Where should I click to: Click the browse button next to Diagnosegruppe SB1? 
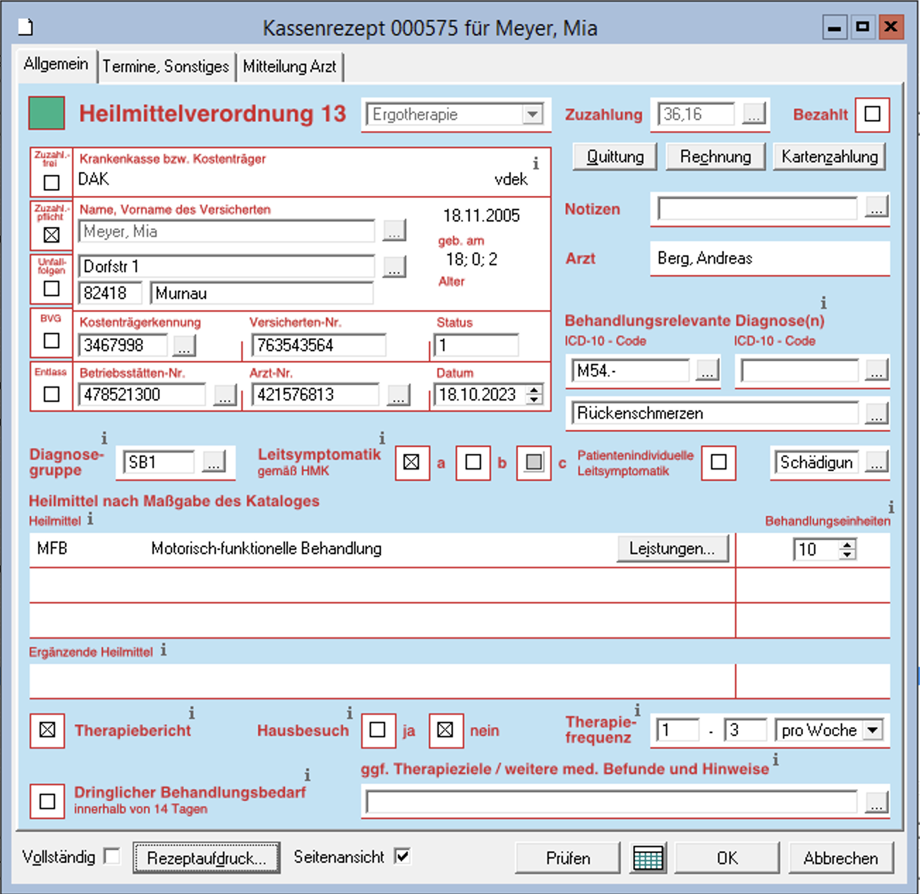click(214, 463)
